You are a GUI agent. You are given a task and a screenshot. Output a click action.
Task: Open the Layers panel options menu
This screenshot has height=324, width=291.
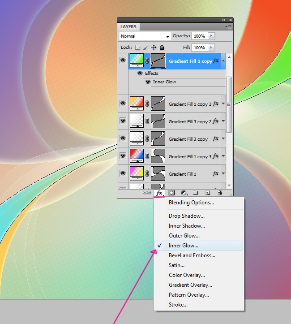tap(228, 27)
